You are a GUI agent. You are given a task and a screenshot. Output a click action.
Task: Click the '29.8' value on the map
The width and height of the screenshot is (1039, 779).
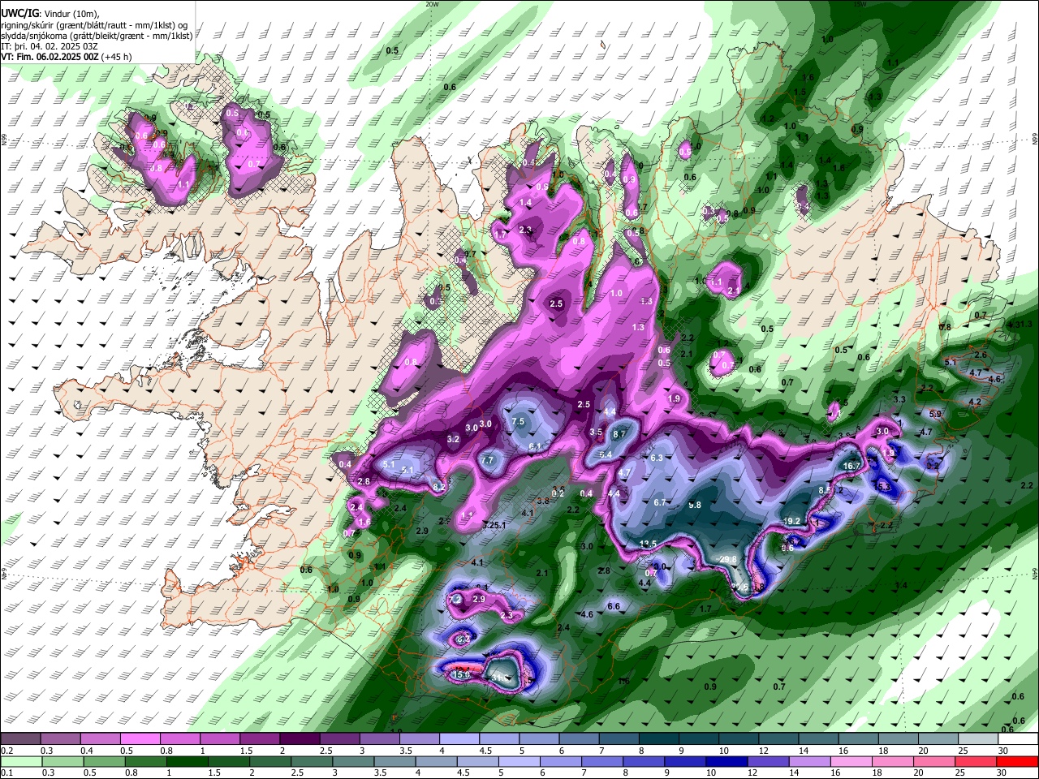pos(728,559)
